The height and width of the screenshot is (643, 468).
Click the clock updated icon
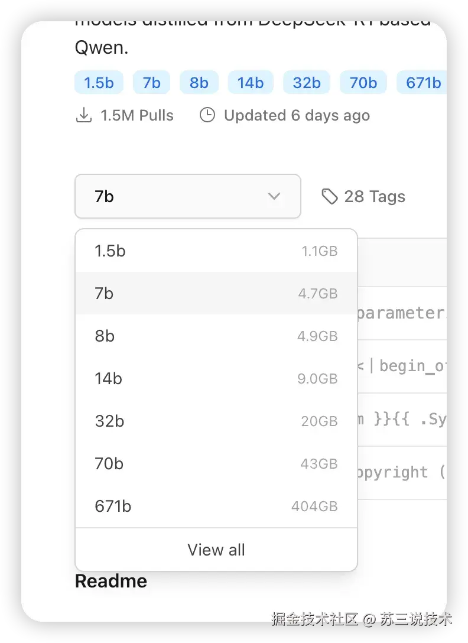pos(207,115)
